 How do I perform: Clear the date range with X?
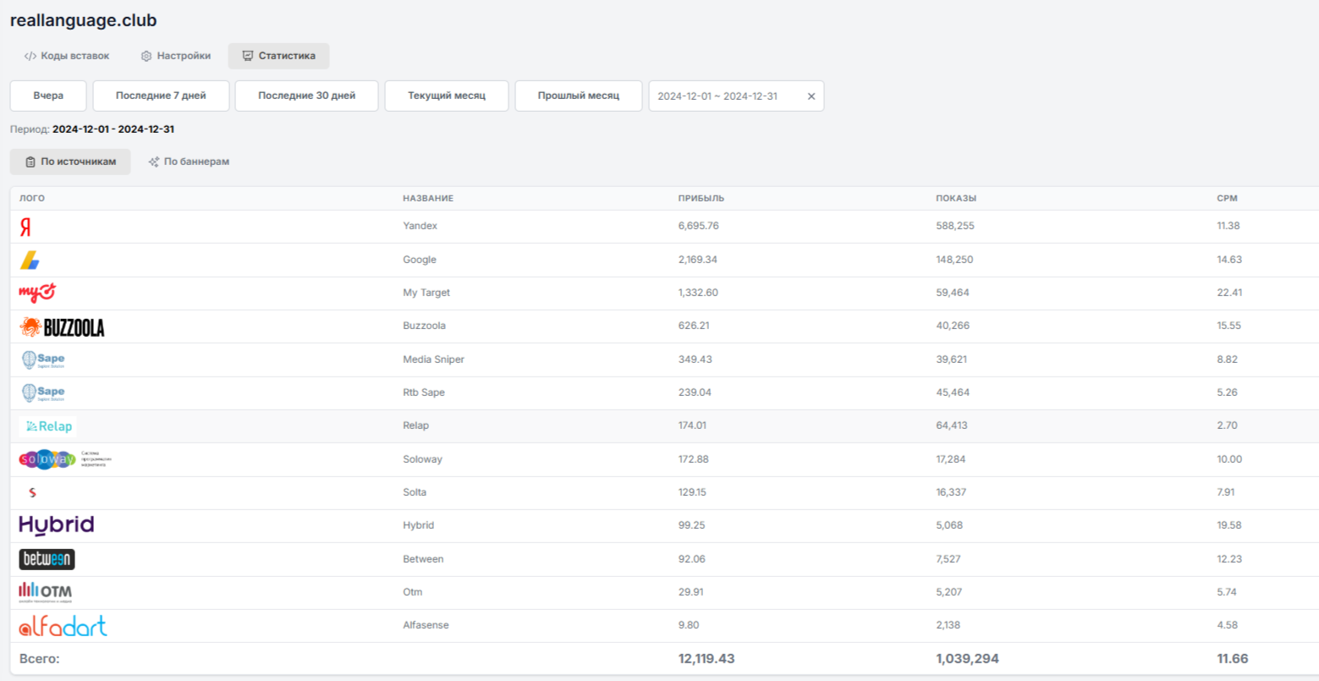tap(811, 96)
